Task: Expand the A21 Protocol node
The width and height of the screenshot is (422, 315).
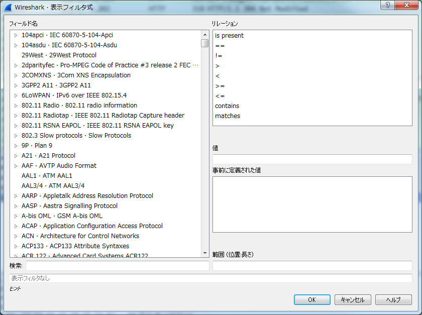Action: pos(16,156)
